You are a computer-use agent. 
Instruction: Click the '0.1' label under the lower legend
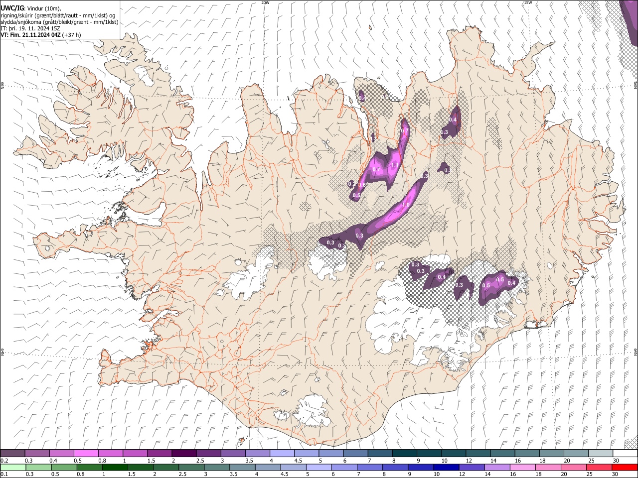[4, 475]
